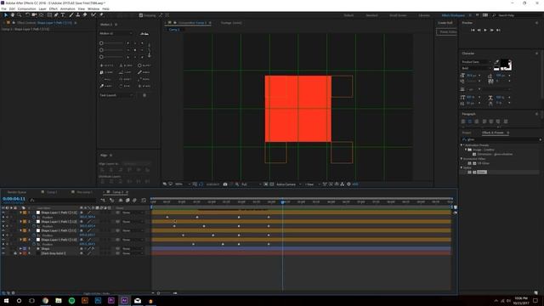Click the current time 0:00:04:11 display
Image resolution: width=544 pixels, height=306 pixels.
coord(14,199)
